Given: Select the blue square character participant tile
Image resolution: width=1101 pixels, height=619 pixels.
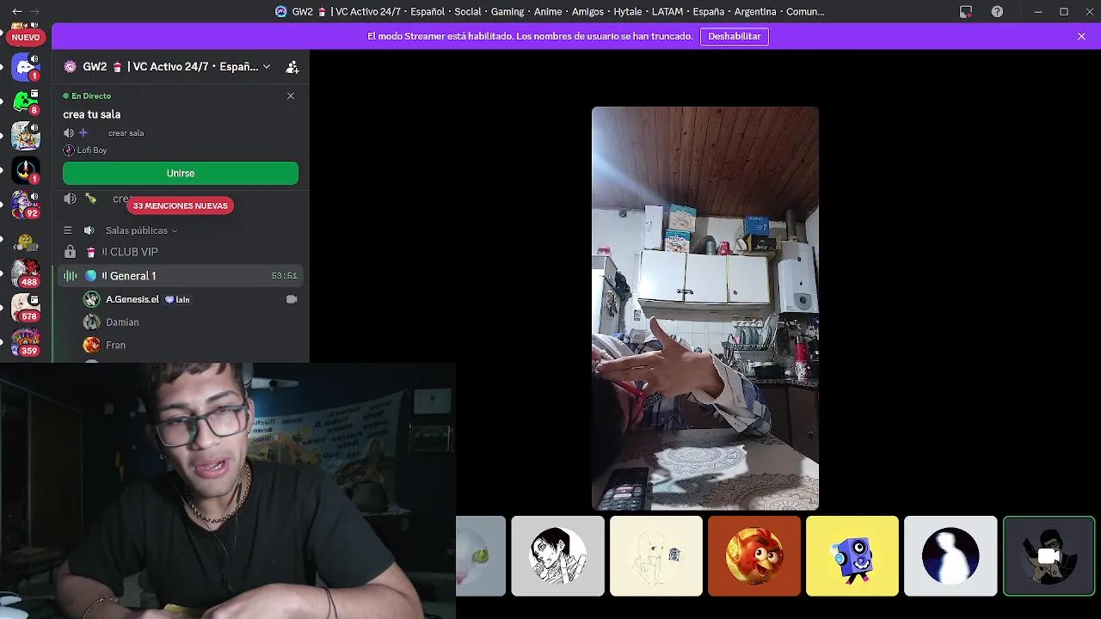Looking at the screenshot, I should click(852, 556).
